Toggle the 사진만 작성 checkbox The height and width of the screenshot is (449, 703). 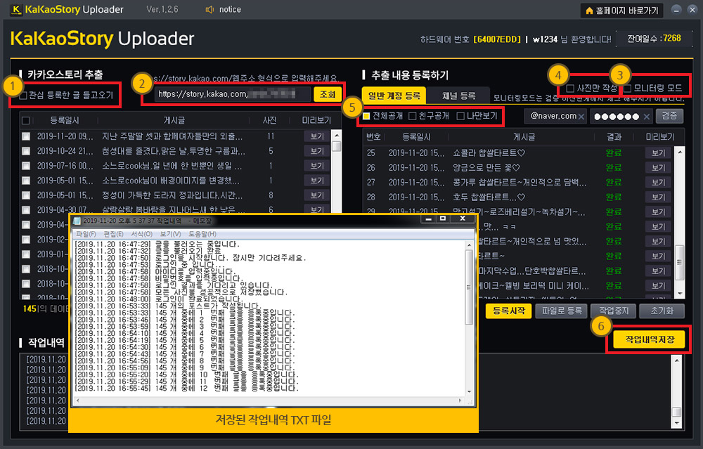coord(570,89)
